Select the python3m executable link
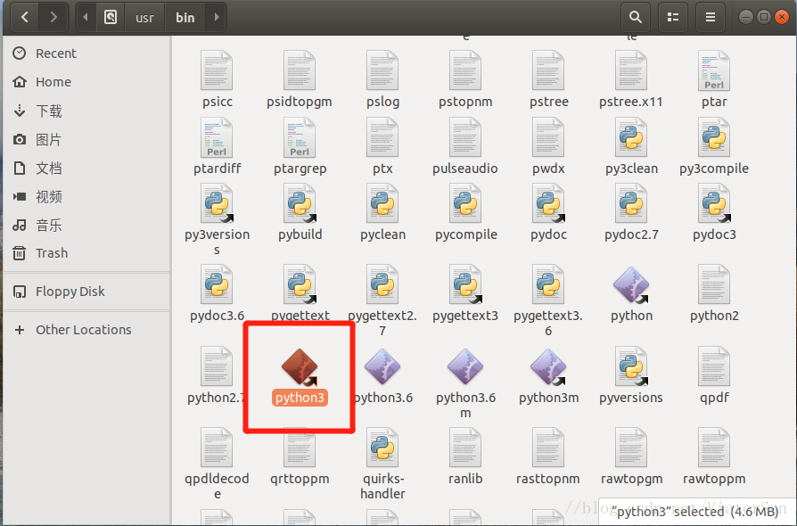The image size is (797, 526). [x=548, y=376]
